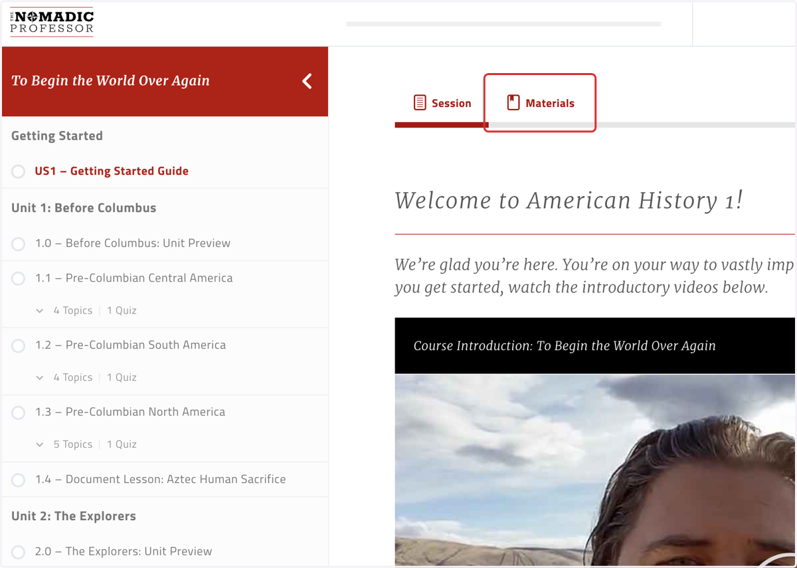Open 1.2 – Pre-Columbian South America lesson
797x568 pixels.
(x=130, y=345)
